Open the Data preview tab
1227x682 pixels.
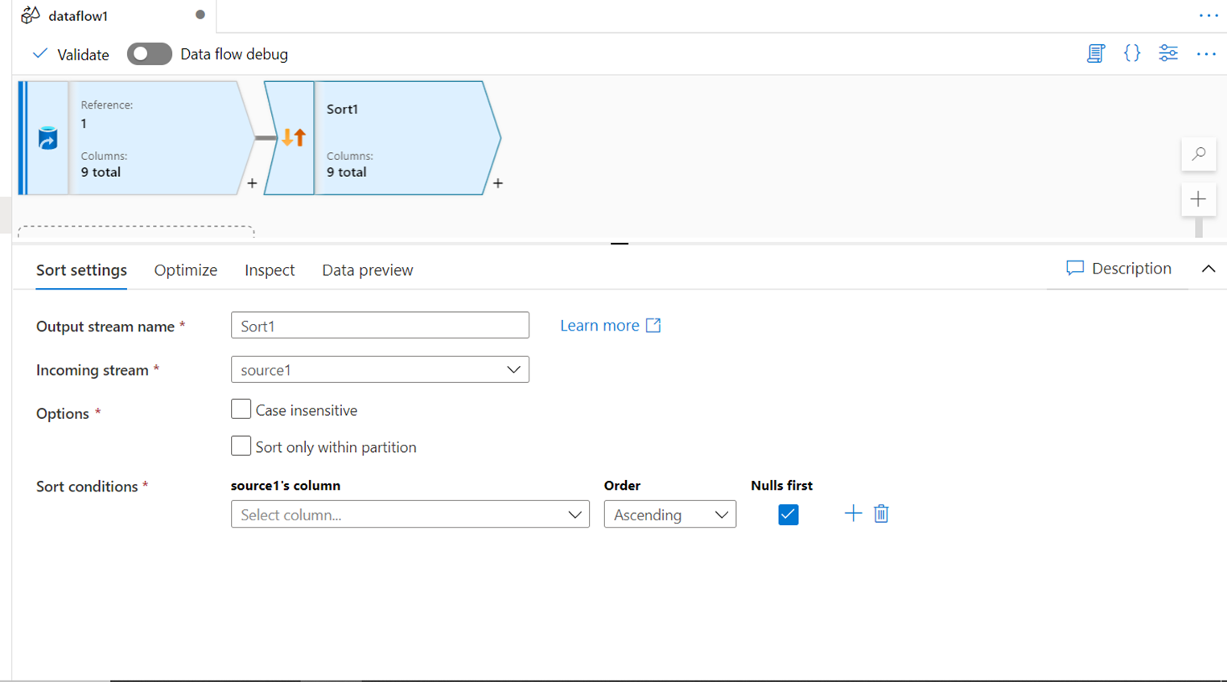[368, 270]
